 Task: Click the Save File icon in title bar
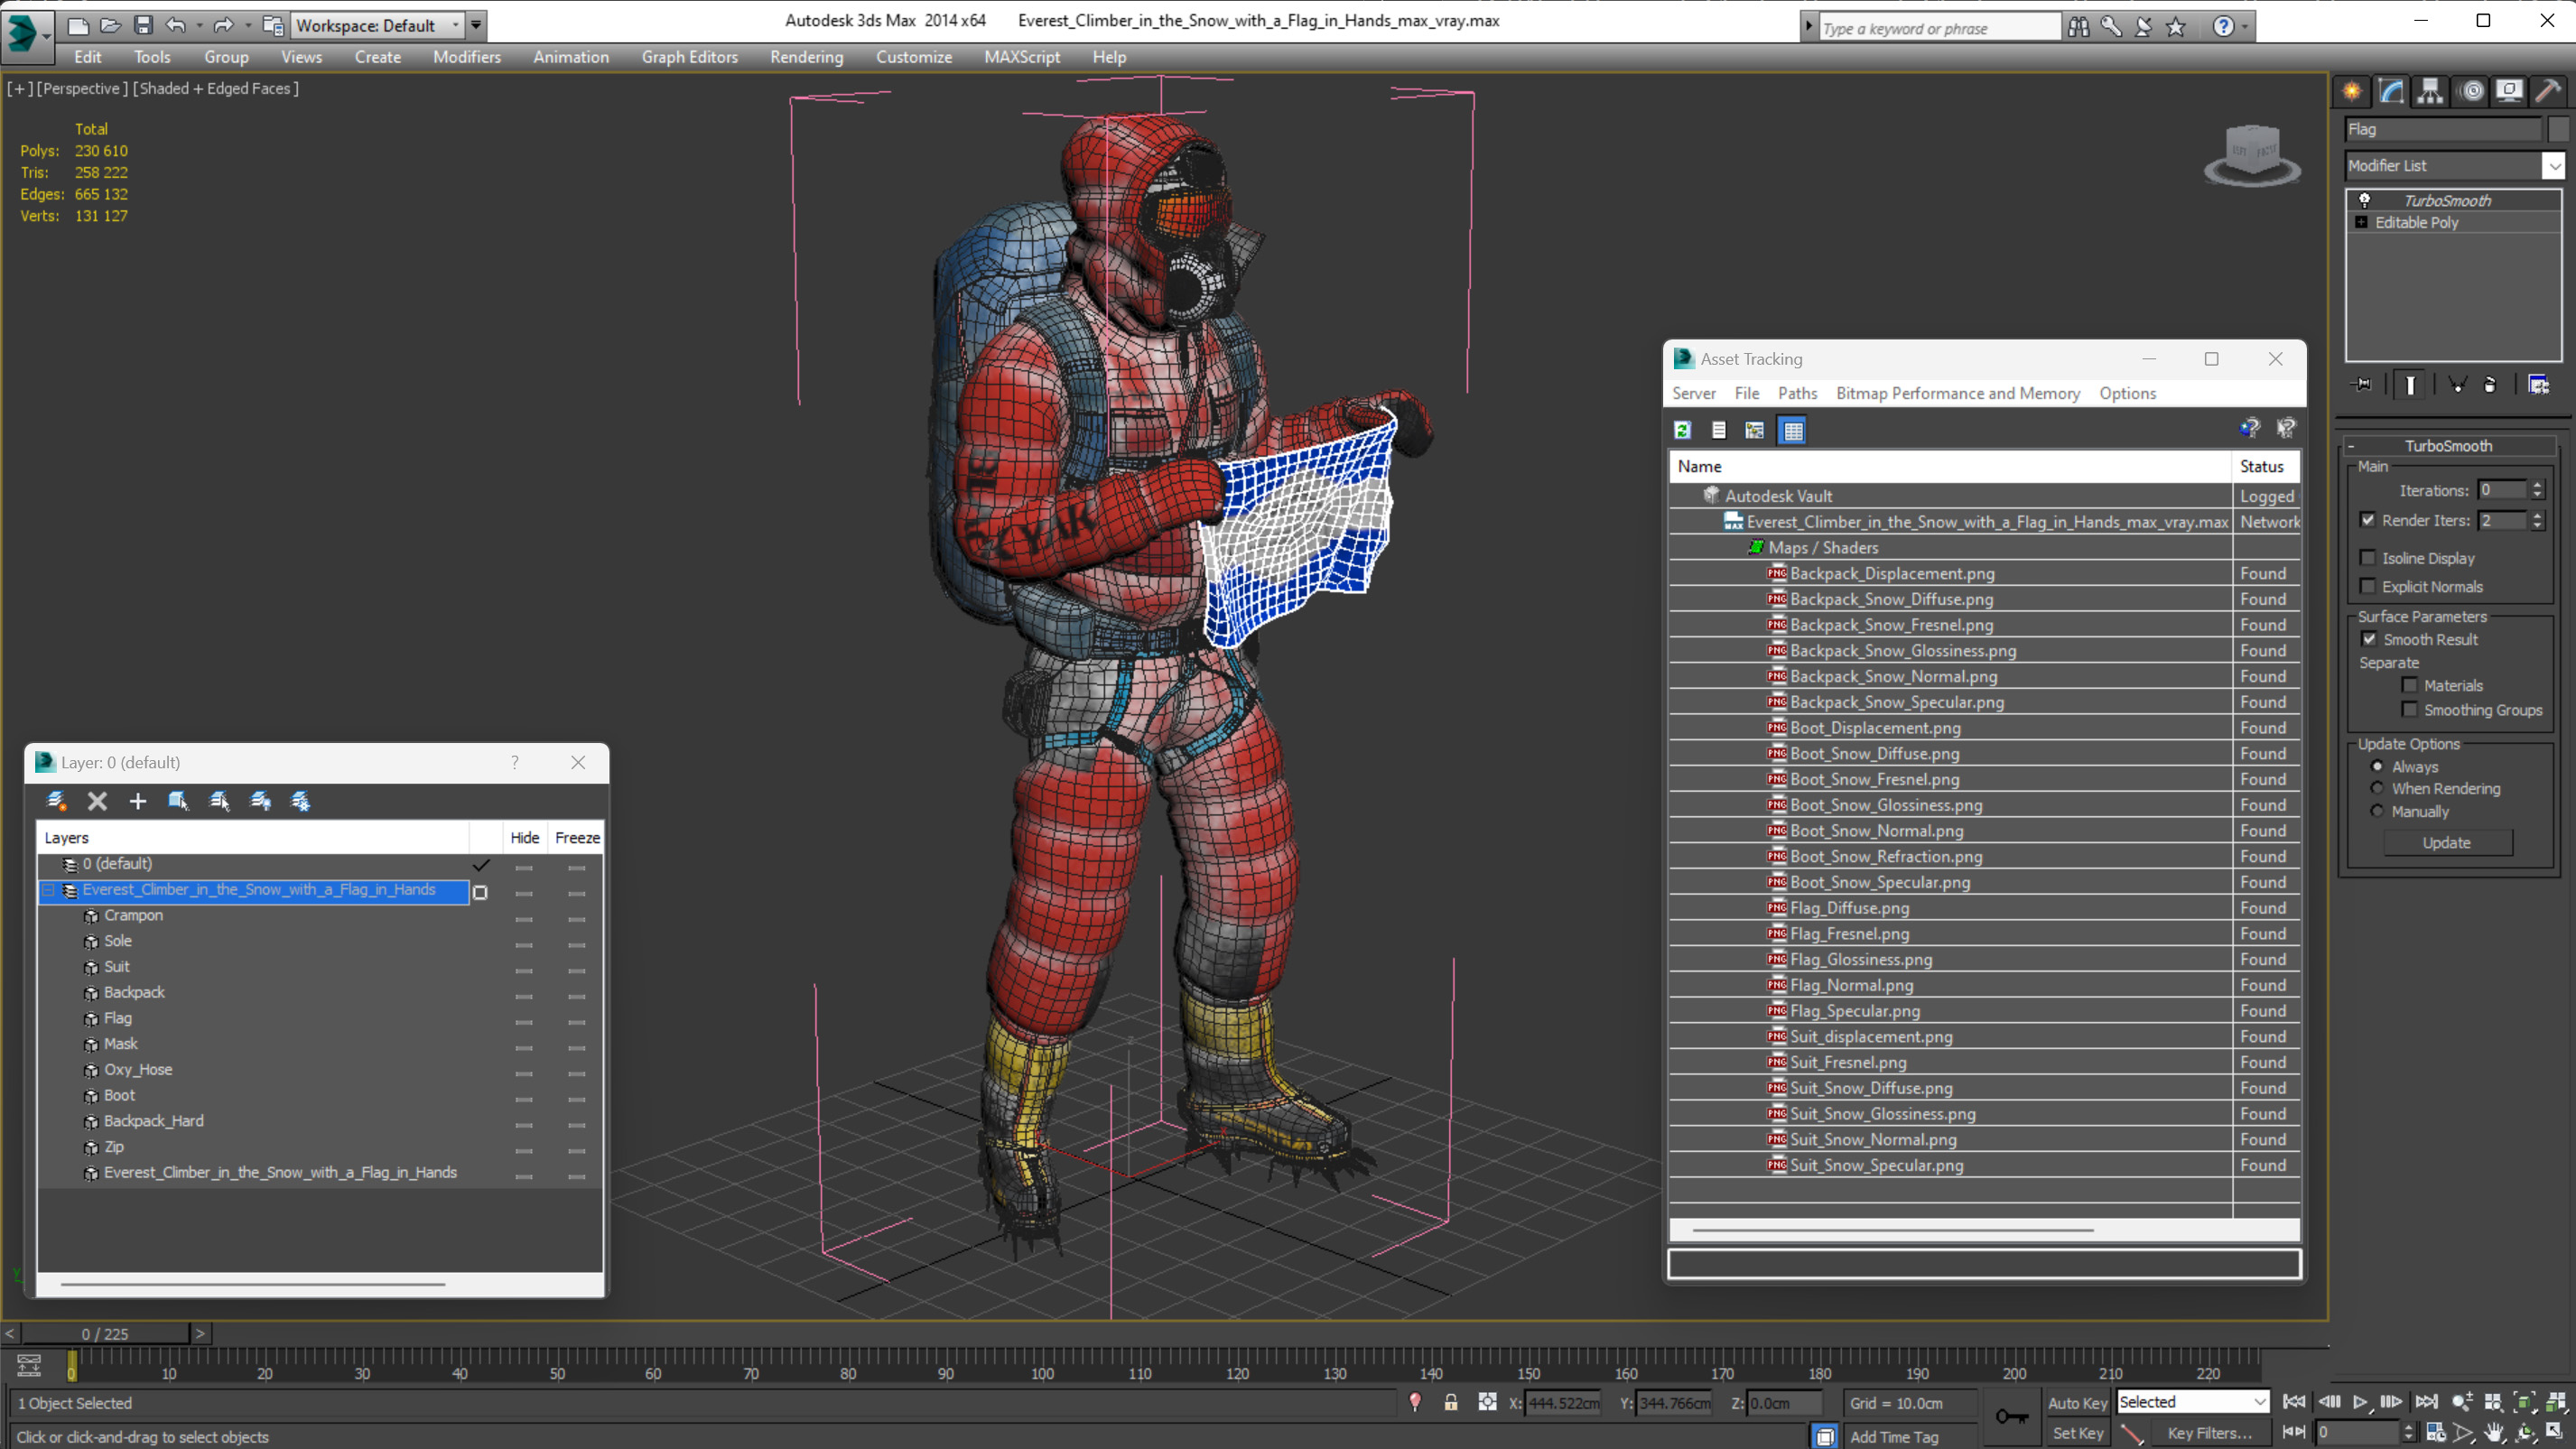tap(143, 25)
